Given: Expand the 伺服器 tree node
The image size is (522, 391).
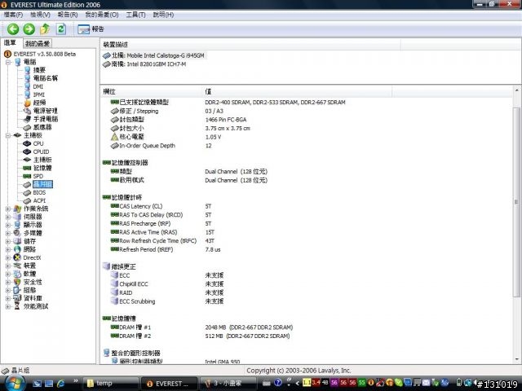Looking at the screenshot, I should [8, 217].
